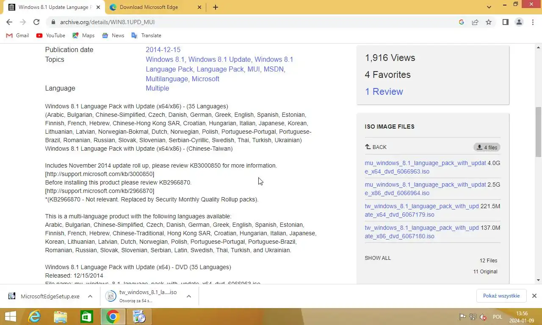Download all 4 files button
Viewport: 542px width, 325px height.
click(487, 147)
